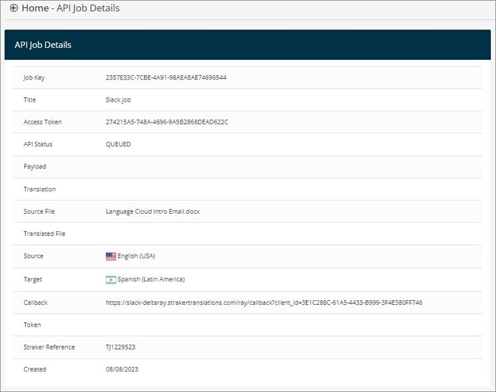Click the English (USA) source language text

click(x=136, y=256)
